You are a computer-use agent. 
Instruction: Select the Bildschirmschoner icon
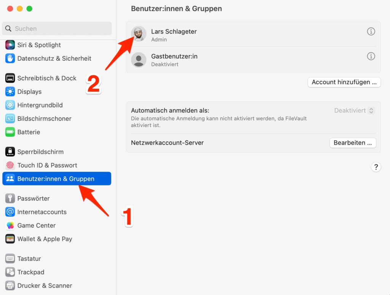[x=10, y=118]
